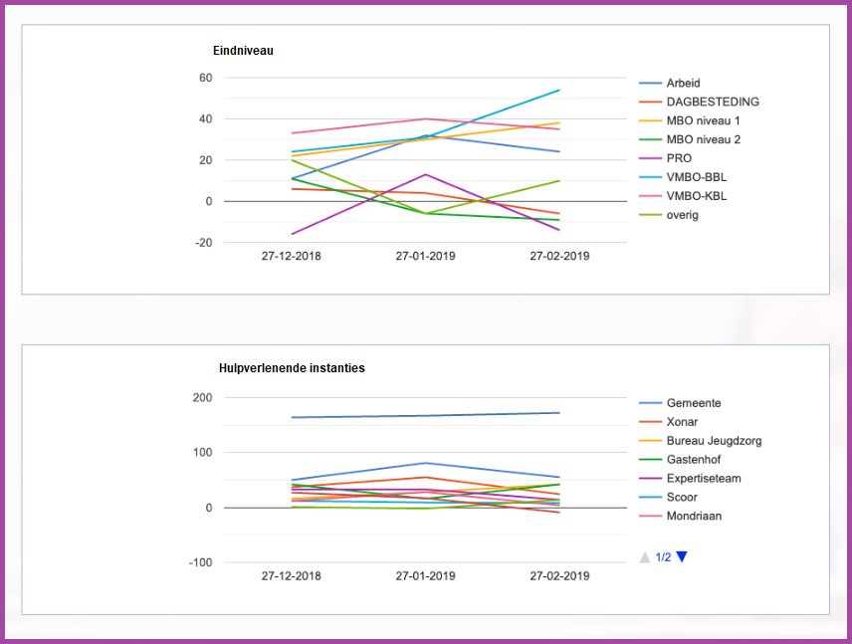Click the Gemeente legend entry
Screen dimensions: 852x644
pos(694,403)
